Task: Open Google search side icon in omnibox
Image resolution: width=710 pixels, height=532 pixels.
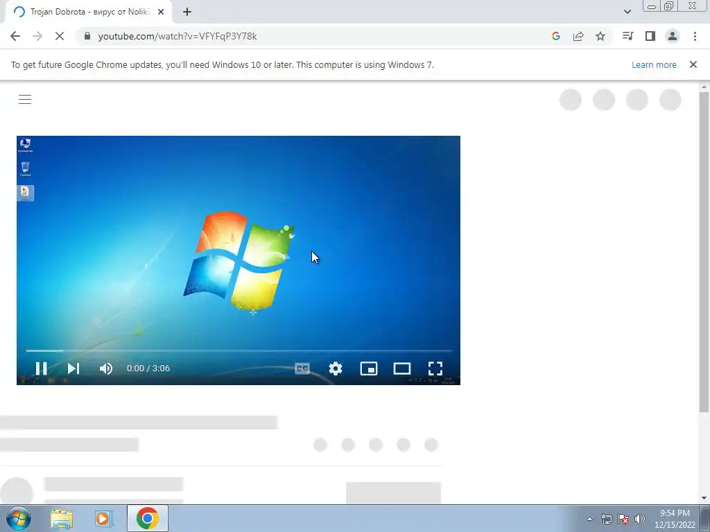Action: (556, 36)
